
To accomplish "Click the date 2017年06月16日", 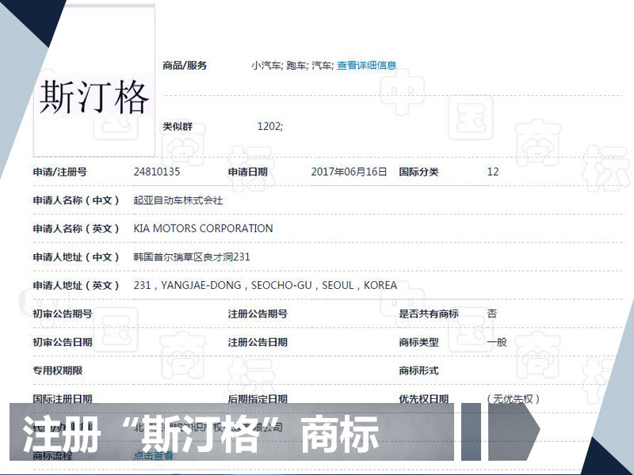I will pyautogui.click(x=349, y=172).
